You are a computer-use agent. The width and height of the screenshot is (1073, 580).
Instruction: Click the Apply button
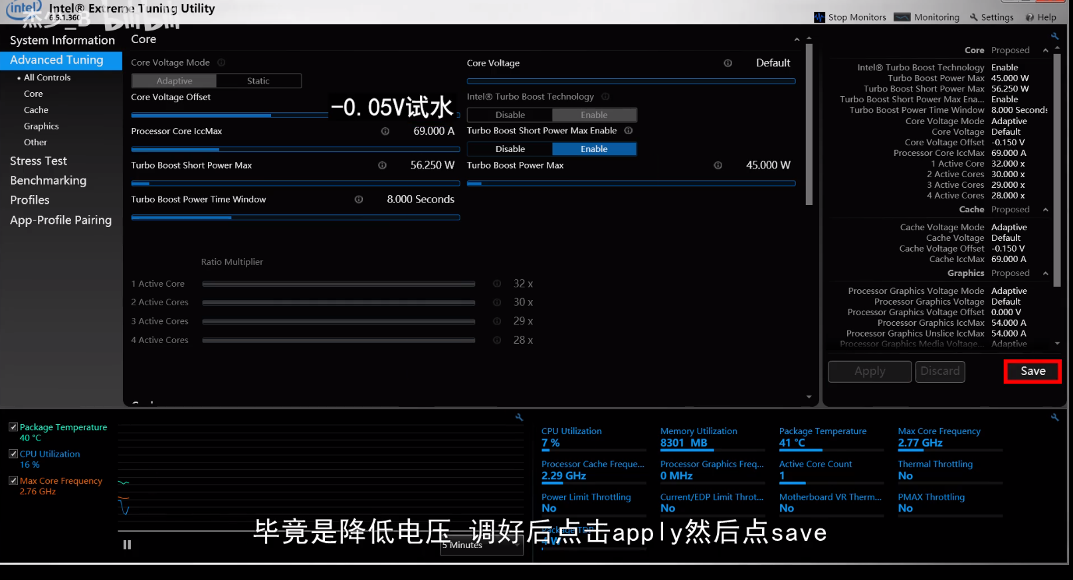[x=870, y=372]
